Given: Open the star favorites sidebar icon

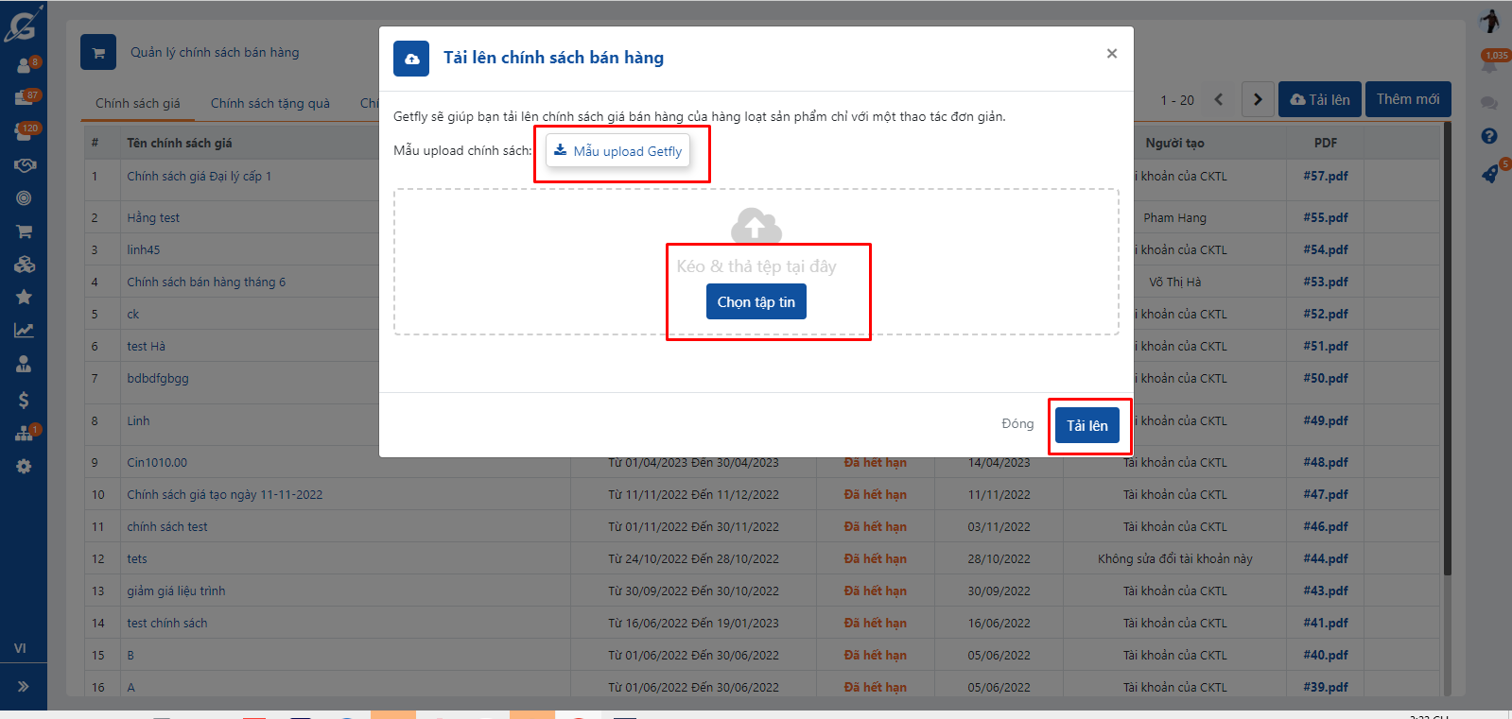Looking at the screenshot, I should [24, 297].
